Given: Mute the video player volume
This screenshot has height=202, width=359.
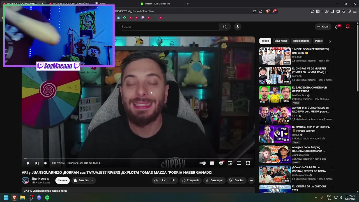Looking at the screenshot, I should click(45, 163).
